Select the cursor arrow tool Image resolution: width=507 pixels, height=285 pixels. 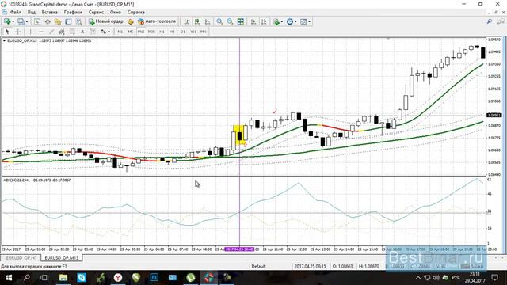coord(7,32)
